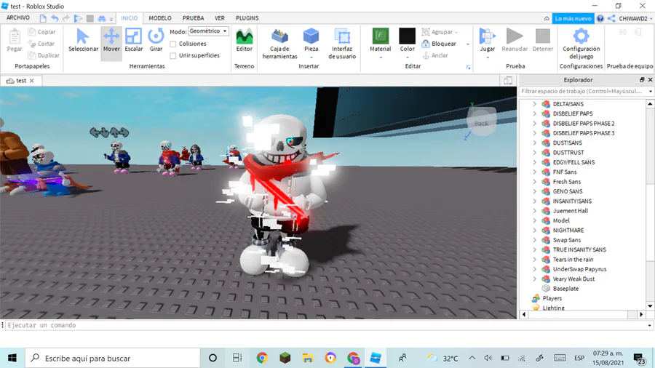655x368 pixels.
Task: Select the Seleccionar tool
Action: click(83, 41)
